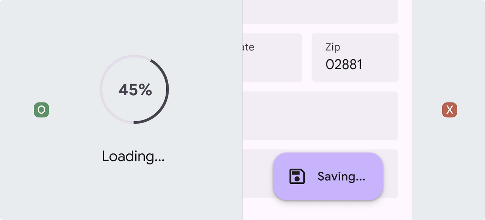485x220 pixels.
Task: Select the empty field below Zip
Action: 320,116
